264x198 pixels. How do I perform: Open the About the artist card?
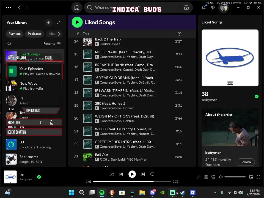pos(230,137)
